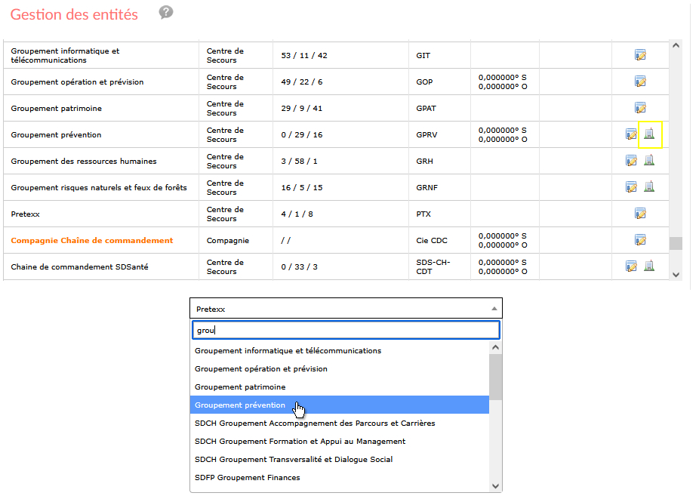Click the '3 / 58 / 1' value
Screen dimensions: 699x499
click(x=299, y=161)
